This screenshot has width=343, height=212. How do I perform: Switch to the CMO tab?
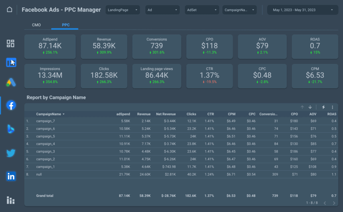pyautogui.click(x=36, y=25)
